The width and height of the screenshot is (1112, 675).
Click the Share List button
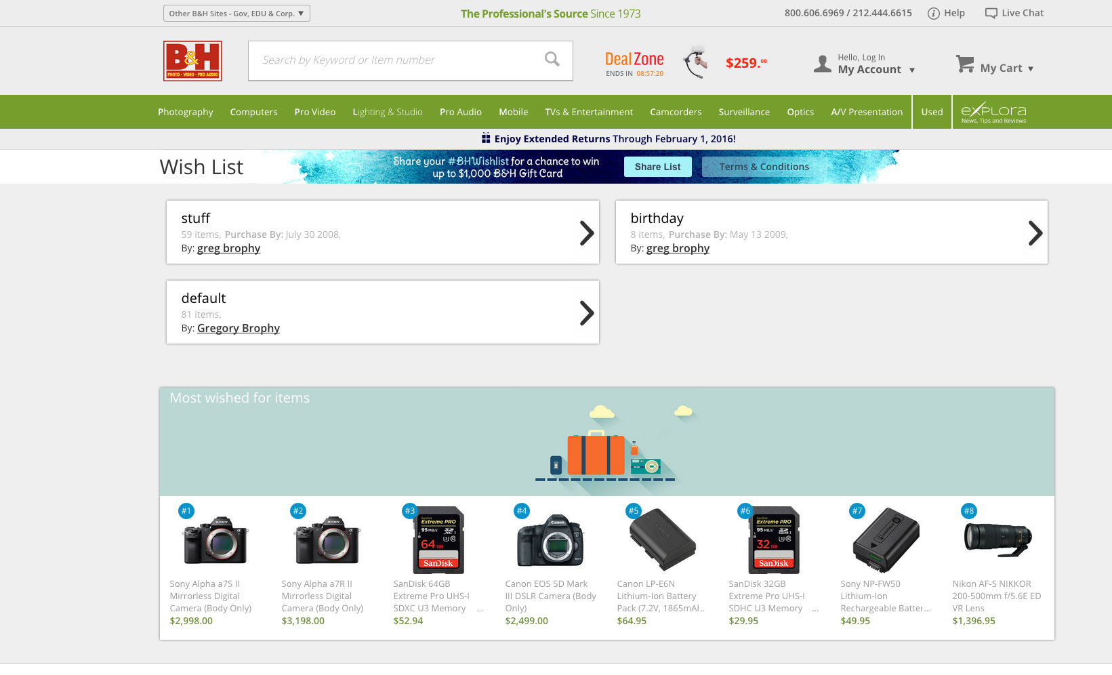pos(658,167)
